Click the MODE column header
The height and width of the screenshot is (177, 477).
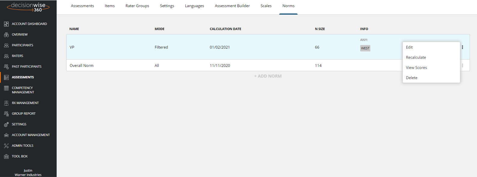pyautogui.click(x=159, y=29)
